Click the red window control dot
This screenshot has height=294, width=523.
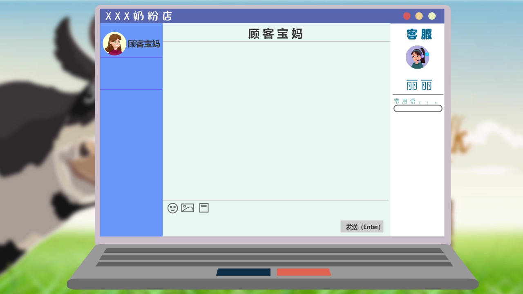[x=407, y=16]
